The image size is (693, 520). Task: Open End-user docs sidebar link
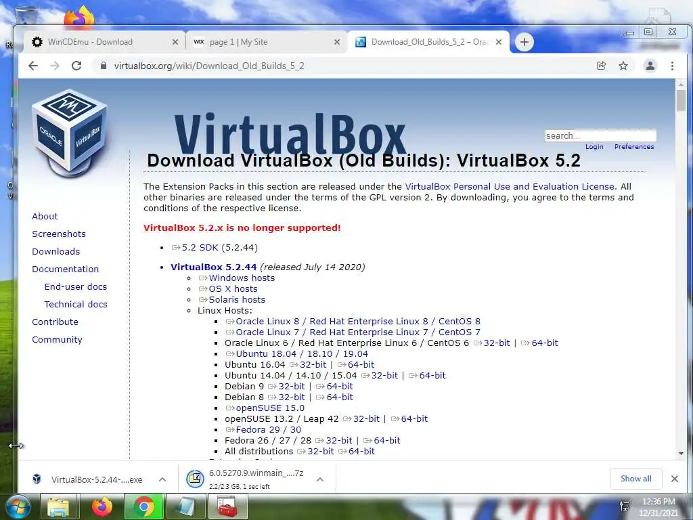(x=76, y=287)
